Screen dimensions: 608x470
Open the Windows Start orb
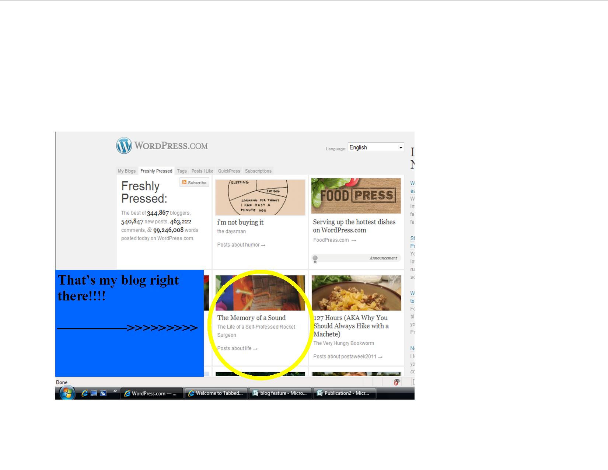[x=66, y=393]
